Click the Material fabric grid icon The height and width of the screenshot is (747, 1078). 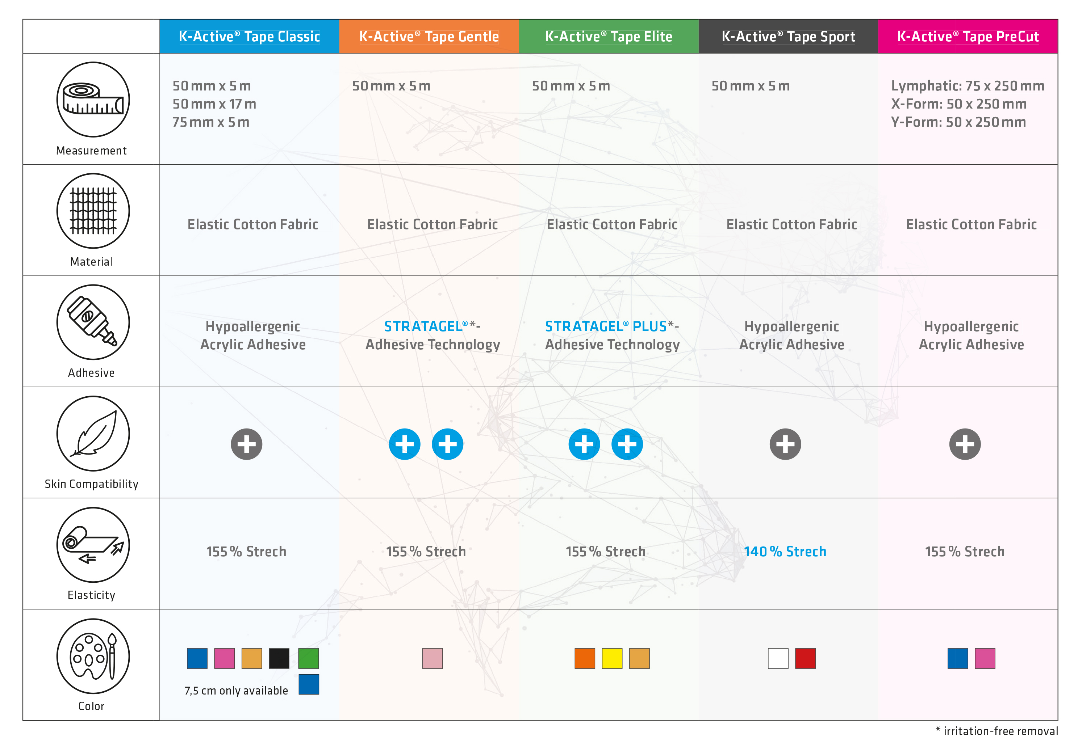click(x=93, y=211)
